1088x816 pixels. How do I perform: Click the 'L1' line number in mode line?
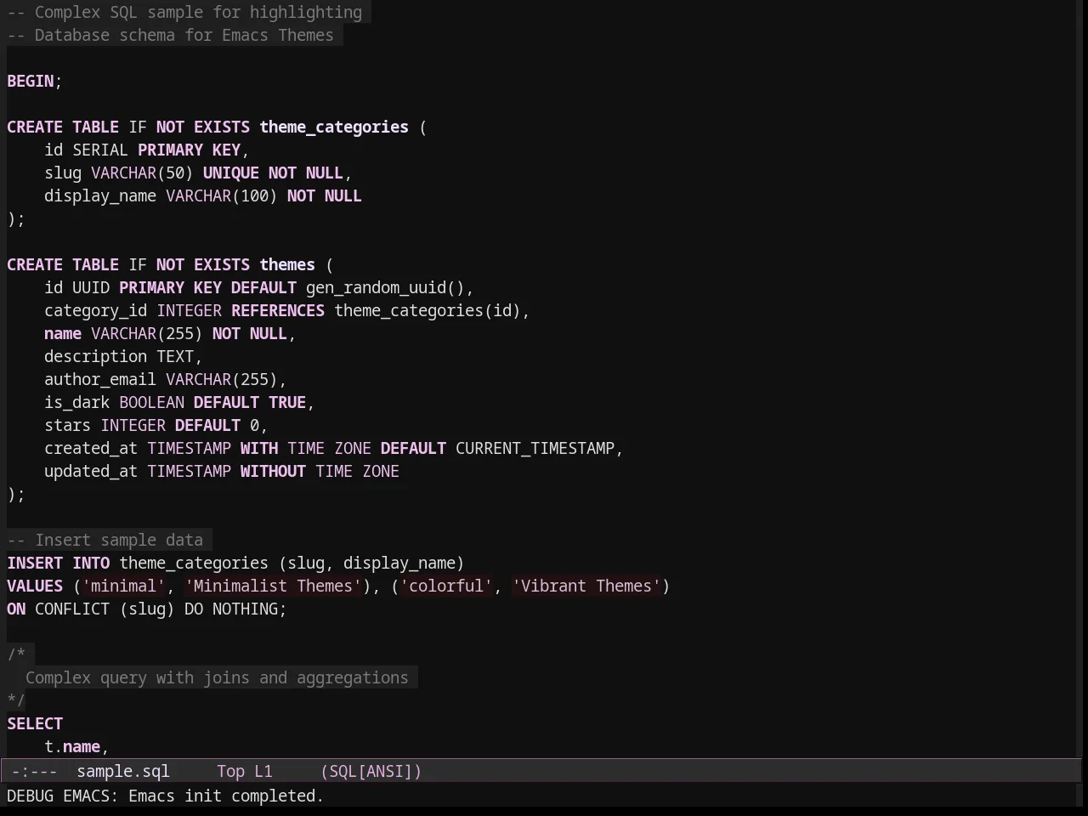pos(263,772)
